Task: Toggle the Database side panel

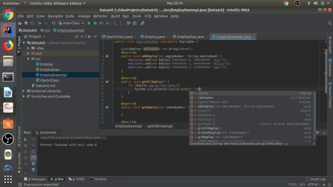Action: [330, 68]
